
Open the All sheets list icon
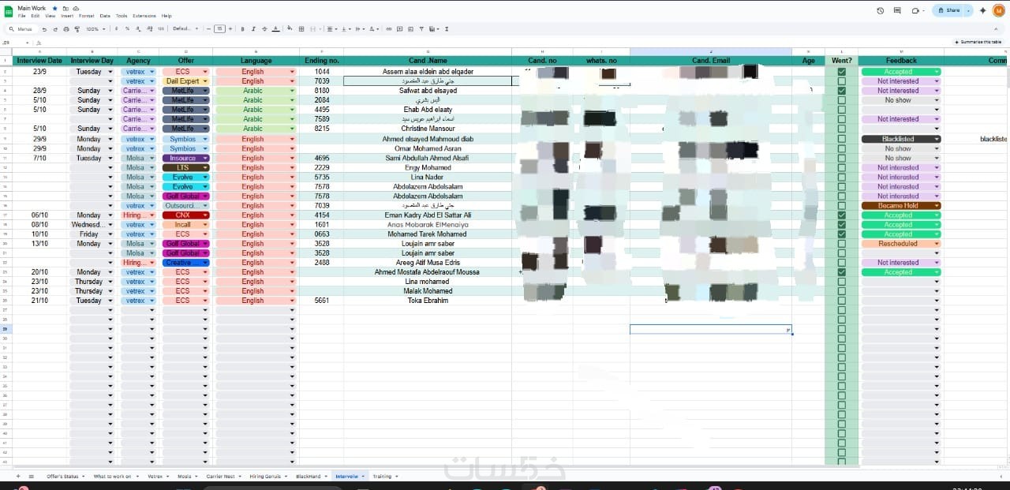pyautogui.click(x=32, y=477)
